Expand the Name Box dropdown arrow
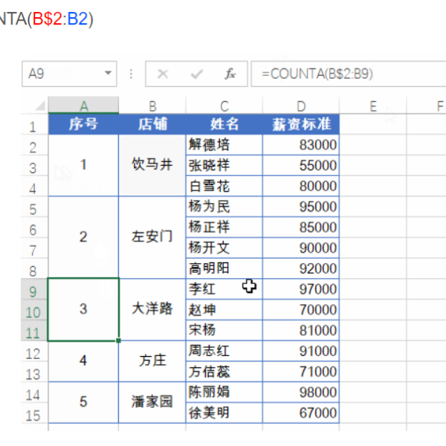446x446 pixels. [109, 74]
